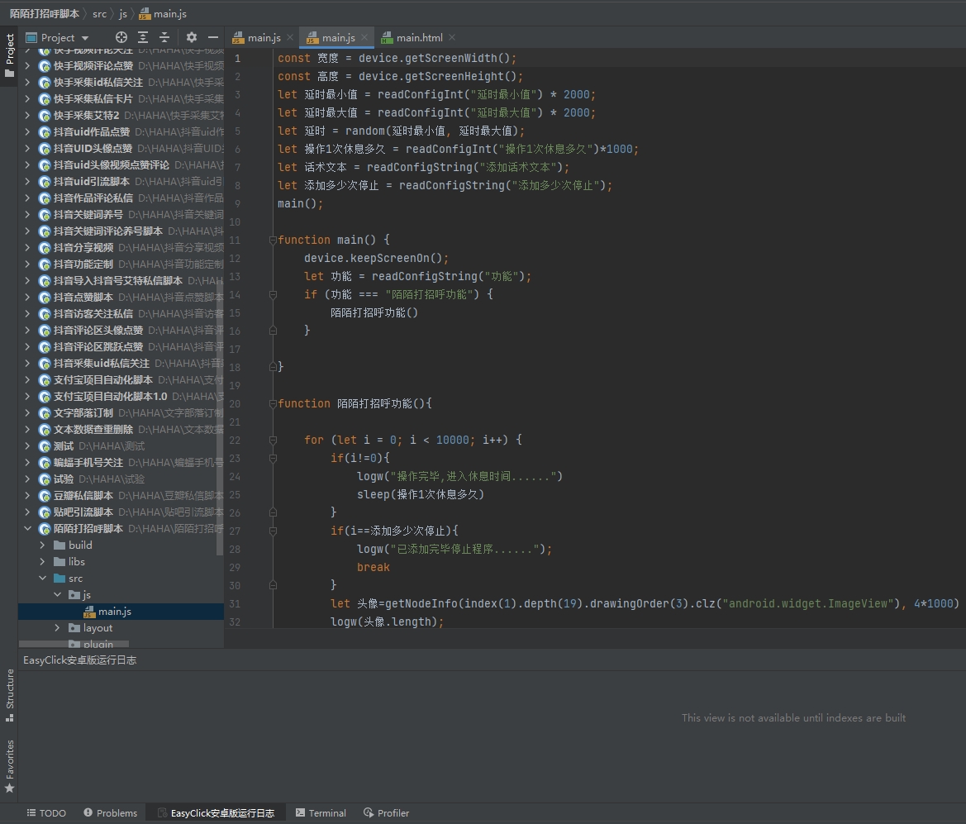Fold the if(i!=0) block at line 23
966x824 pixels.
pyautogui.click(x=273, y=458)
